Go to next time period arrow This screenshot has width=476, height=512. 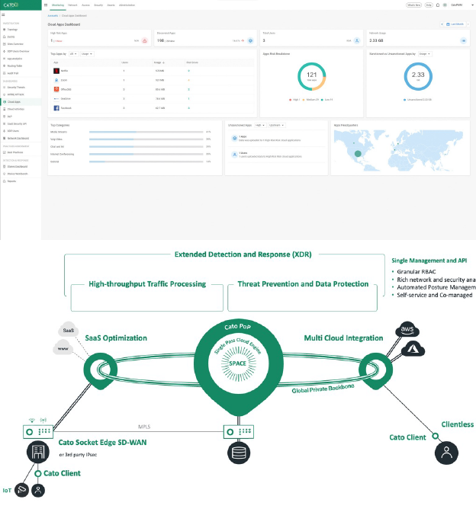click(x=468, y=24)
